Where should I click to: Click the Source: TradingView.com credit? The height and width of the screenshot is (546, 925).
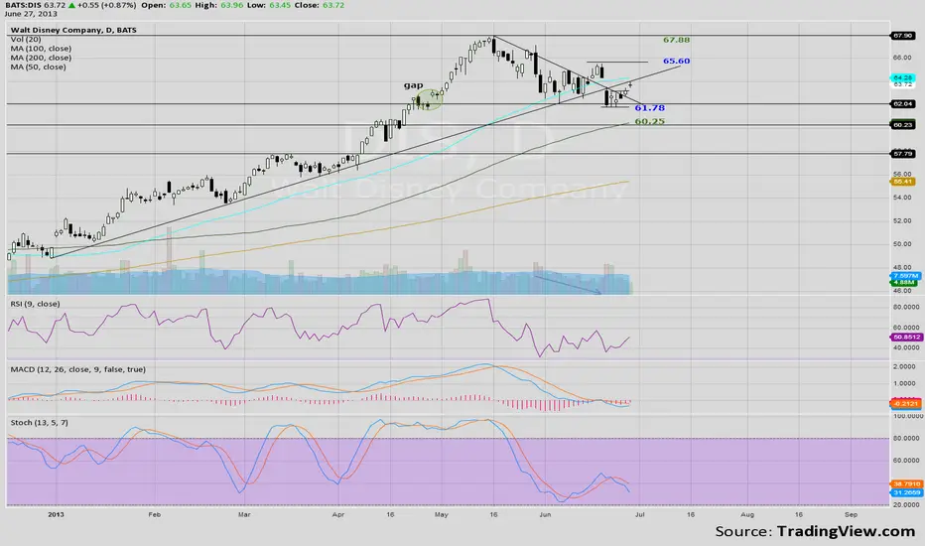point(815,531)
